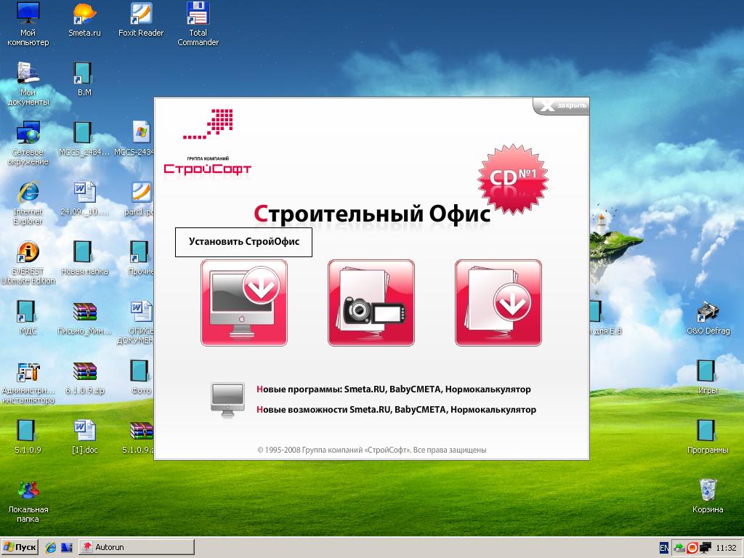Select the 'Локальная папка' desktop icon
The width and height of the screenshot is (744, 558).
pos(28,501)
